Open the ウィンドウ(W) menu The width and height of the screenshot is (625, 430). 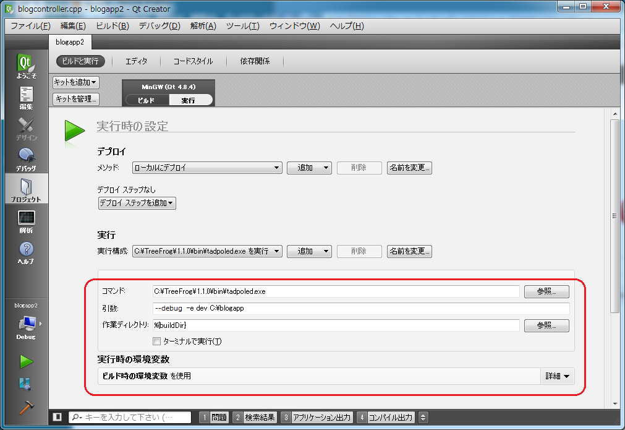294,26
